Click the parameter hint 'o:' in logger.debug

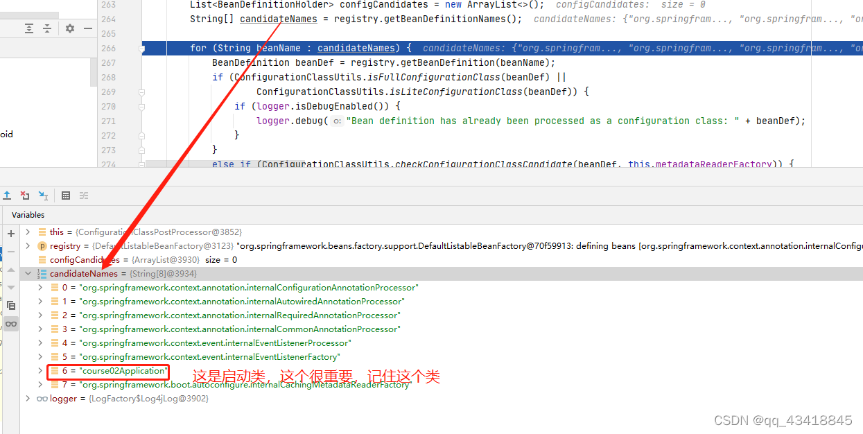click(x=337, y=121)
